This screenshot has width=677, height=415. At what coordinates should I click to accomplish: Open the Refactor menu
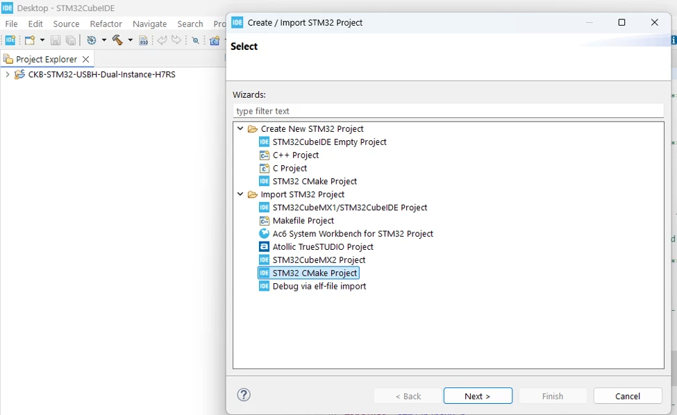[106, 24]
